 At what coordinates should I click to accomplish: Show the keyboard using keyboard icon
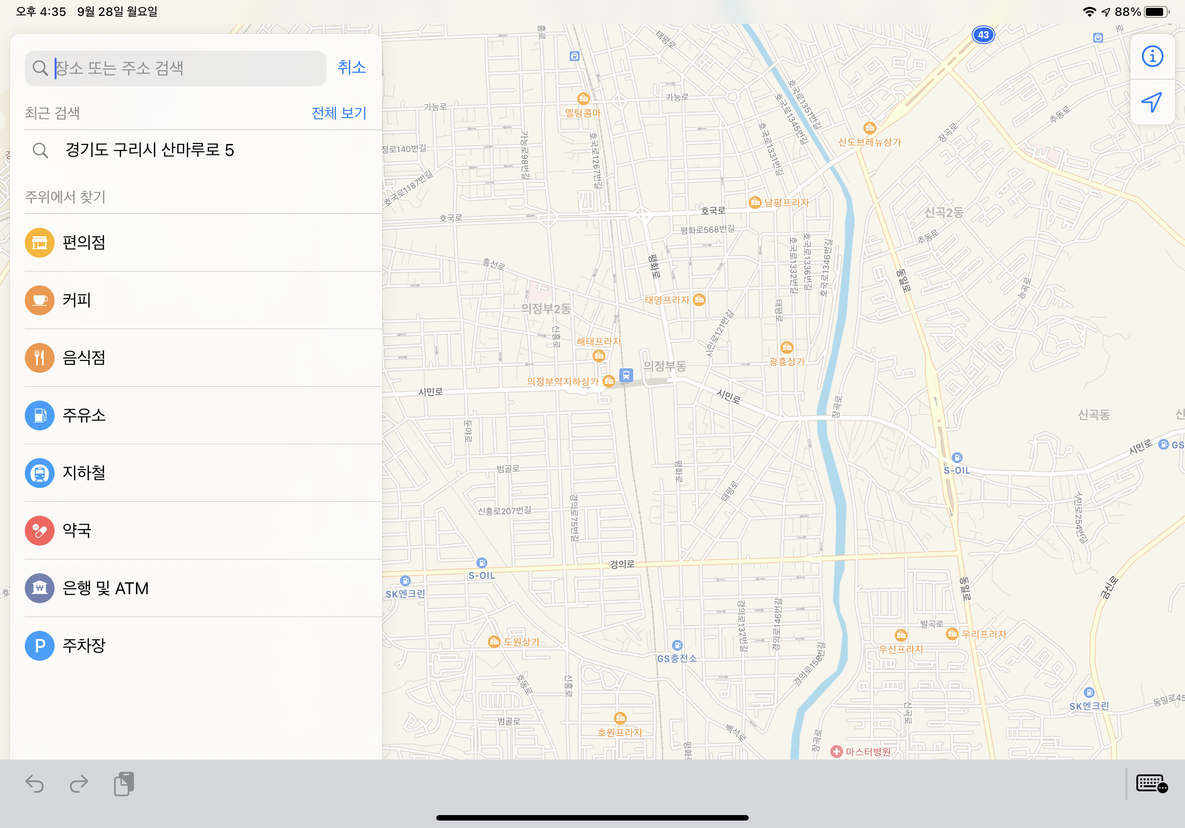click(x=1151, y=784)
